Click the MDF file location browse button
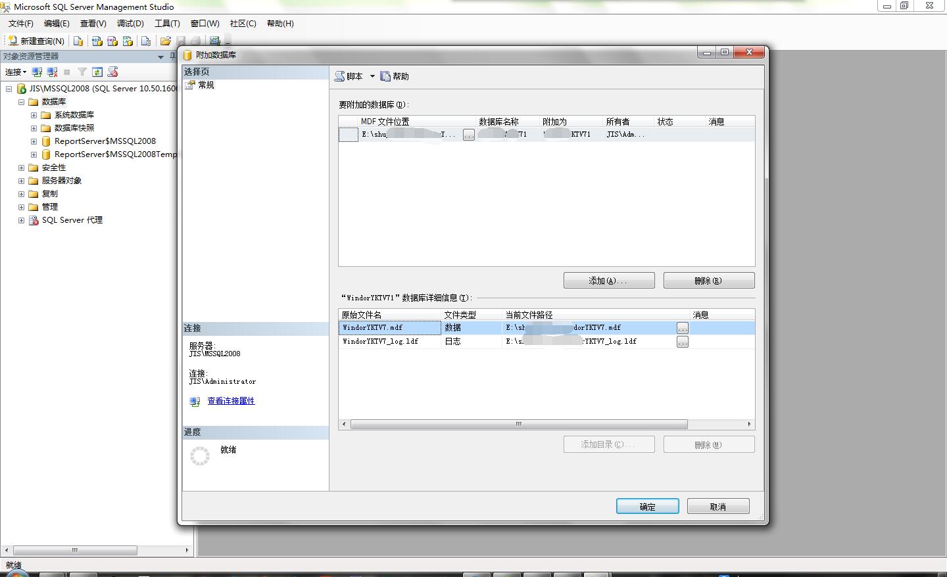The image size is (947, 577). coord(469,135)
